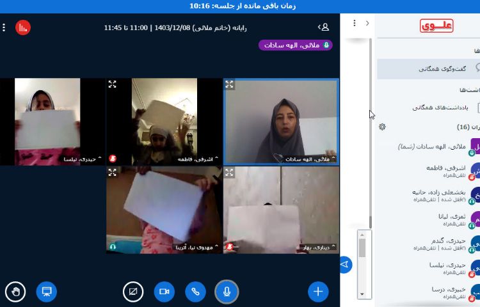Toggle the user list panel icon
The image size is (480, 307).
pos(324,28)
